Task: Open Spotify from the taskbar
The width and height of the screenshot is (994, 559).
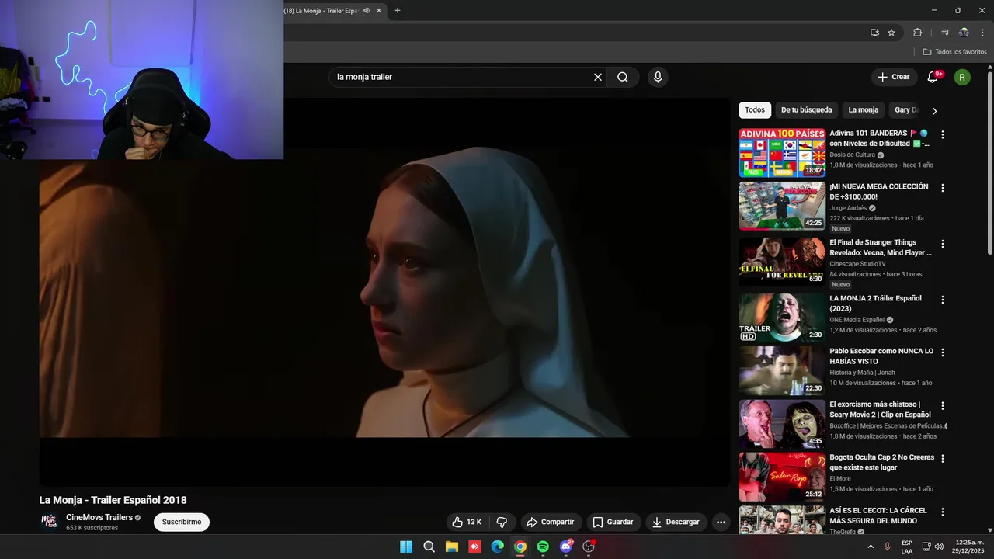Action: (x=543, y=547)
